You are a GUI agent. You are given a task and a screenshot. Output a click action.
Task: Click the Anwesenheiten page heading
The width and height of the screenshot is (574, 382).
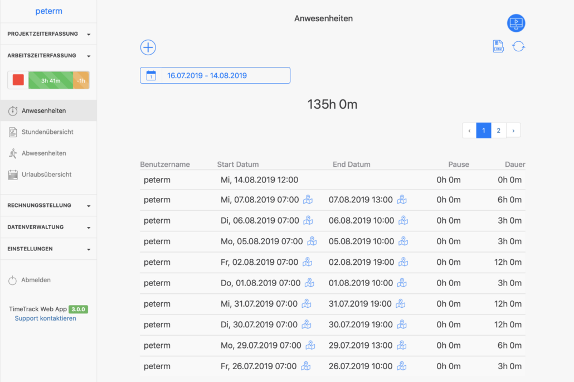324,18
